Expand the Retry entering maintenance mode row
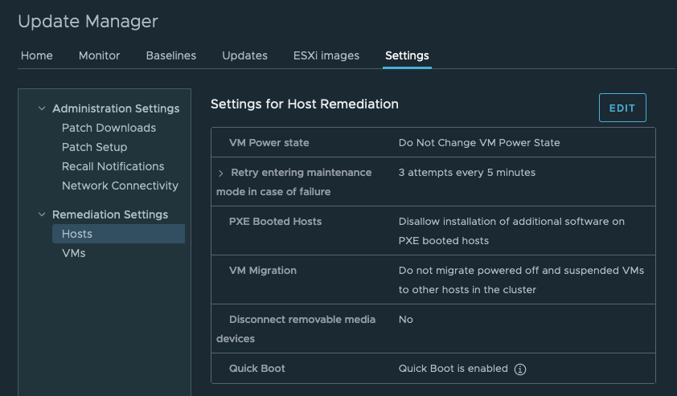 (221, 173)
